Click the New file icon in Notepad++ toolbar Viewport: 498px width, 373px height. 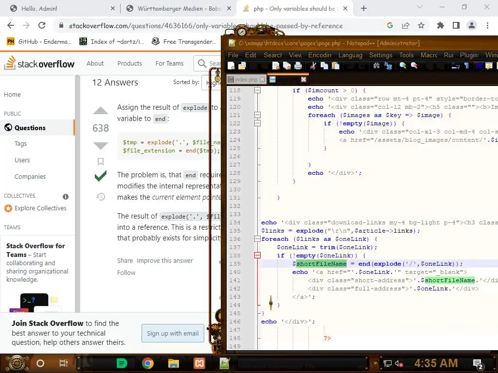[231, 66]
